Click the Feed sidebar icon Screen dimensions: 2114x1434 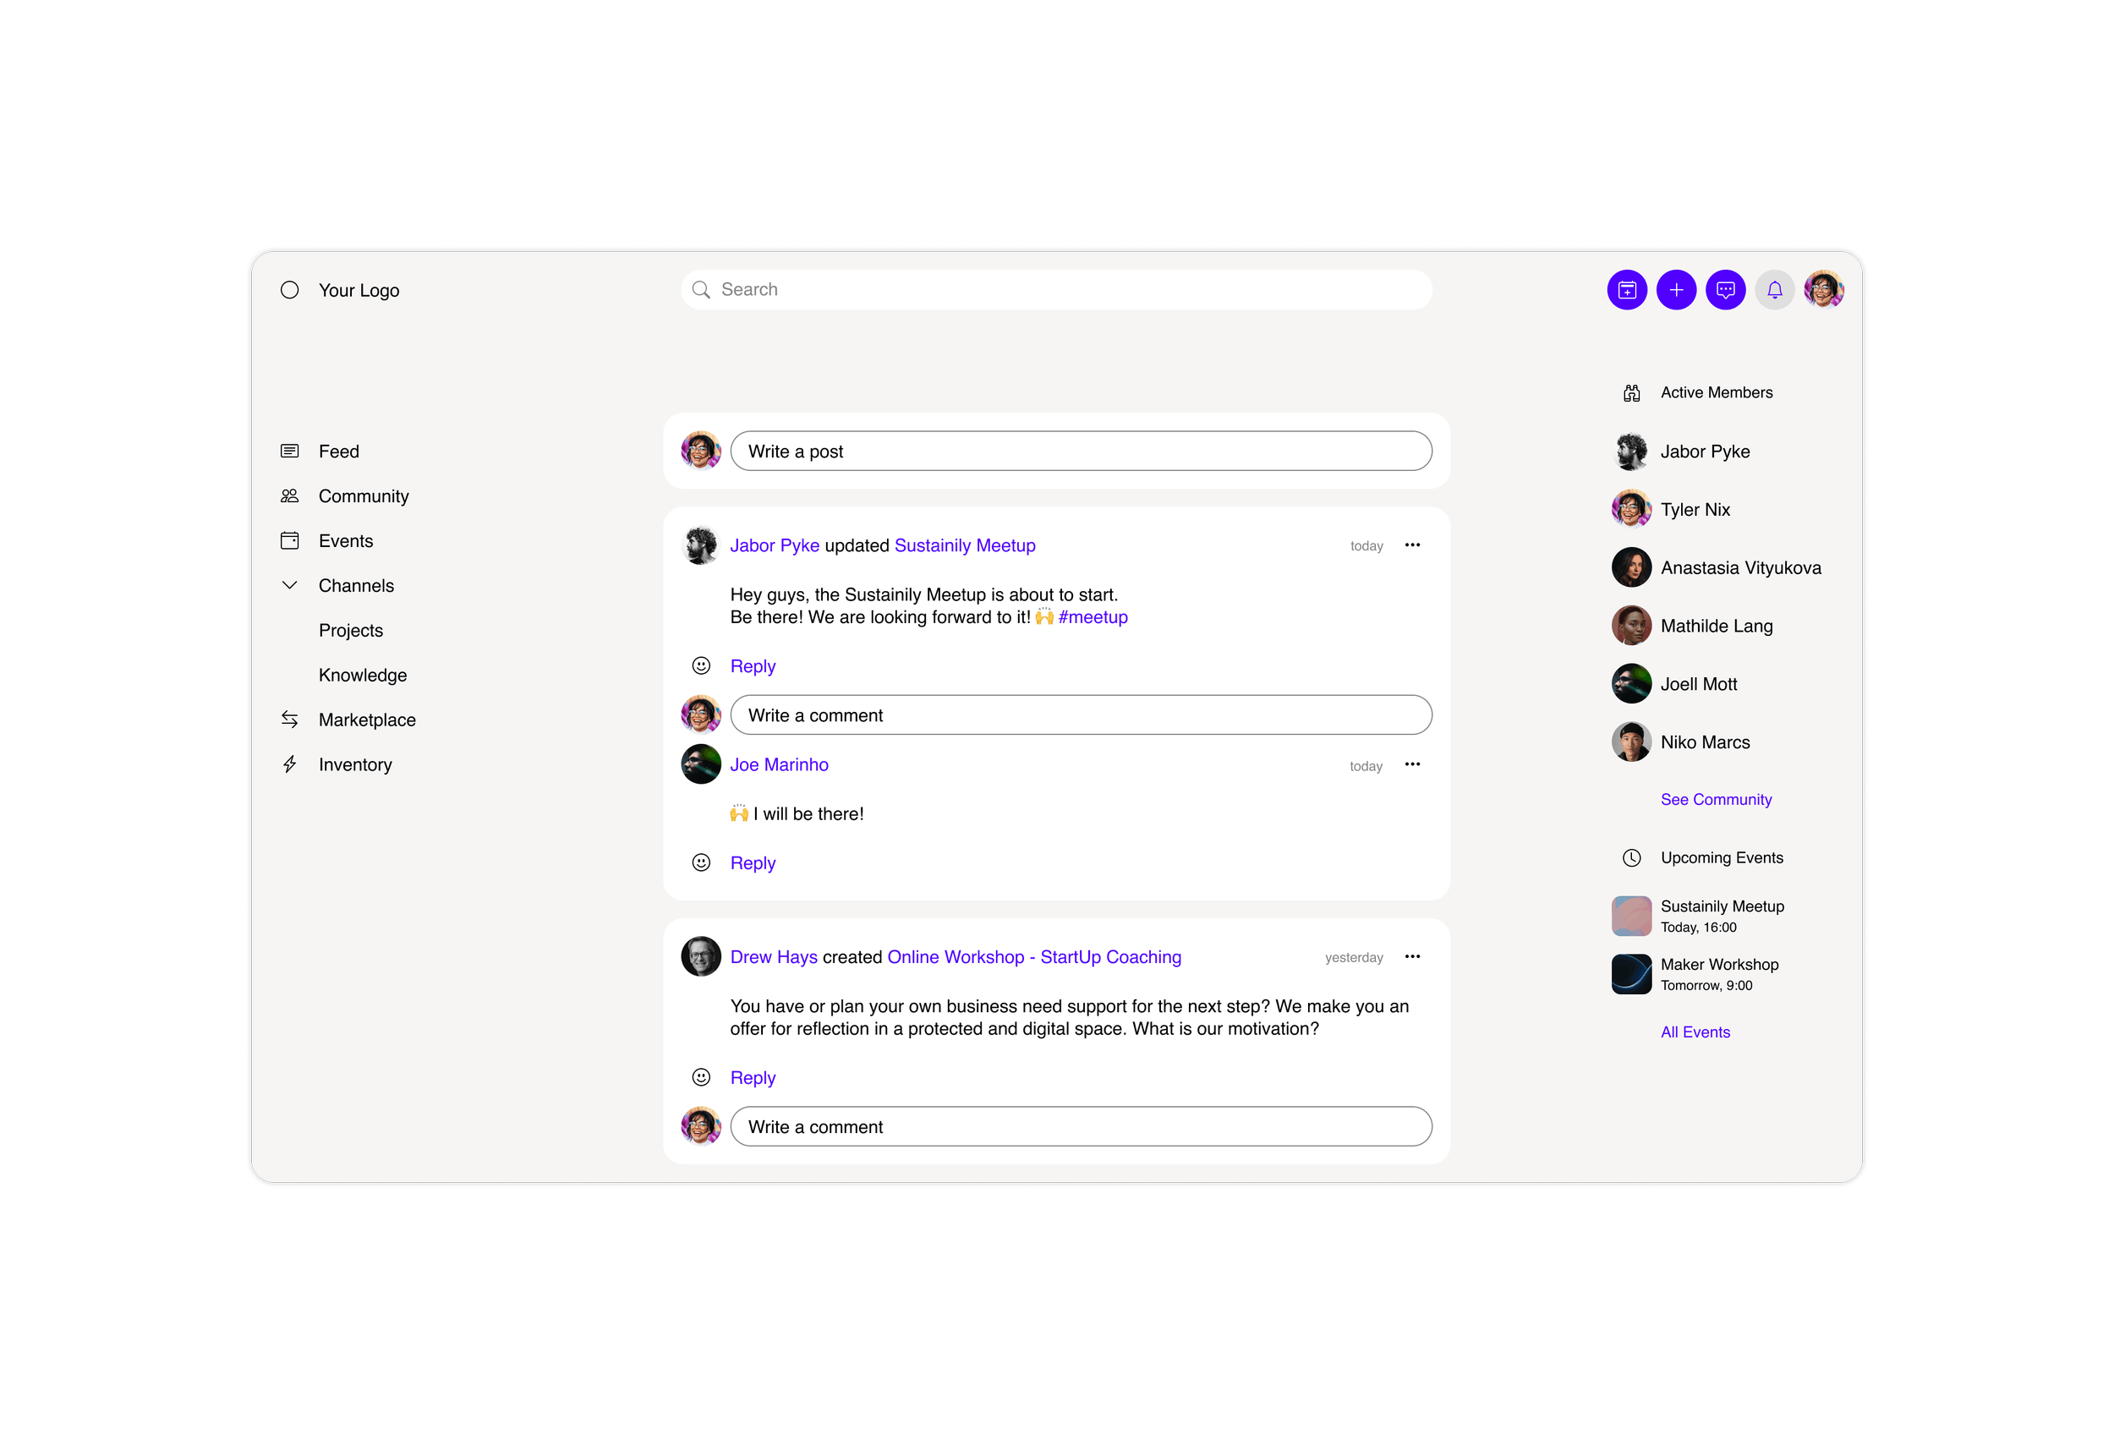tap(290, 452)
